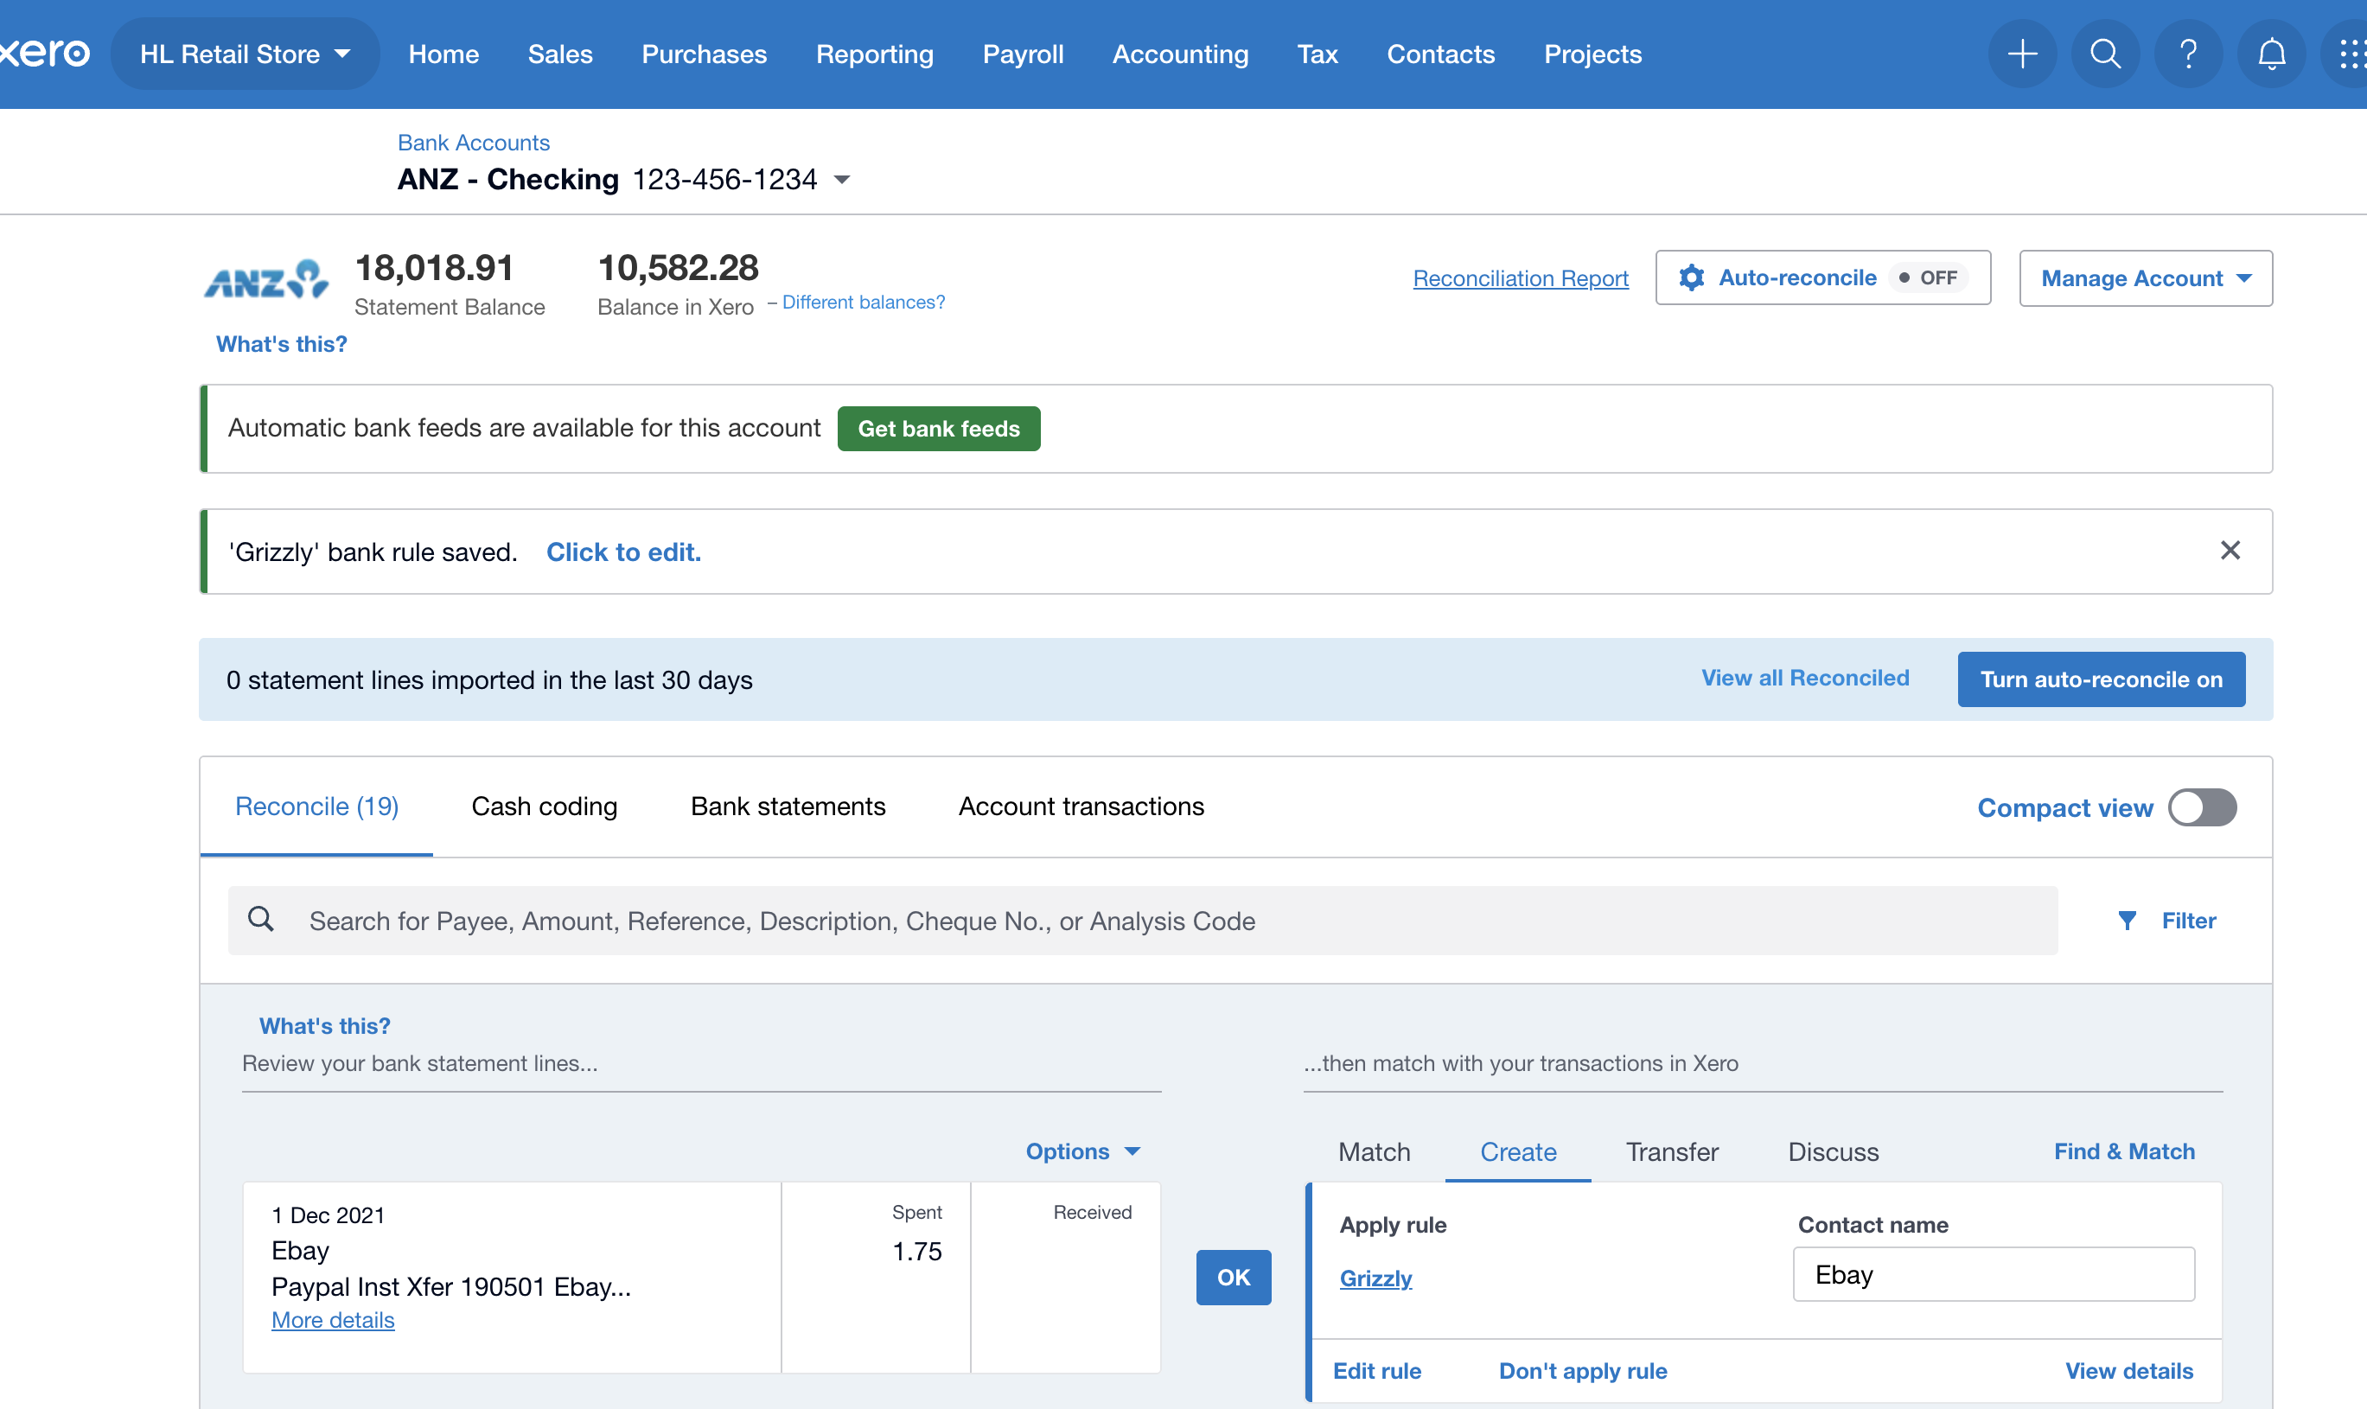This screenshot has width=2367, height=1409.
Task: Select the Reconcile (19) tab
Action: pyautogui.click(x=316, y=807)
